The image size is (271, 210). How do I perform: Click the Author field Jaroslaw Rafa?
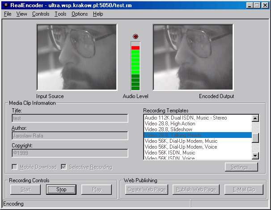(x=70, y=136)
